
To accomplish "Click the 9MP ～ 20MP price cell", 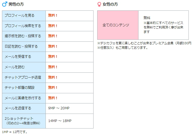I will [x=70, y=109].
